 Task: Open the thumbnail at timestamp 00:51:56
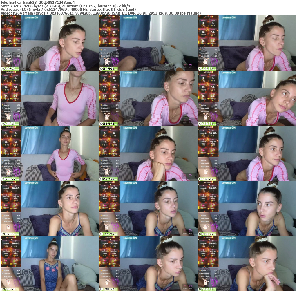point(148,153)
